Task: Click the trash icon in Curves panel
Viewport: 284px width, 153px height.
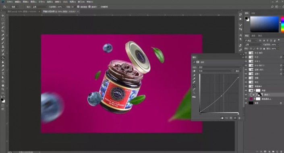Action: click(x=239, y=118)
